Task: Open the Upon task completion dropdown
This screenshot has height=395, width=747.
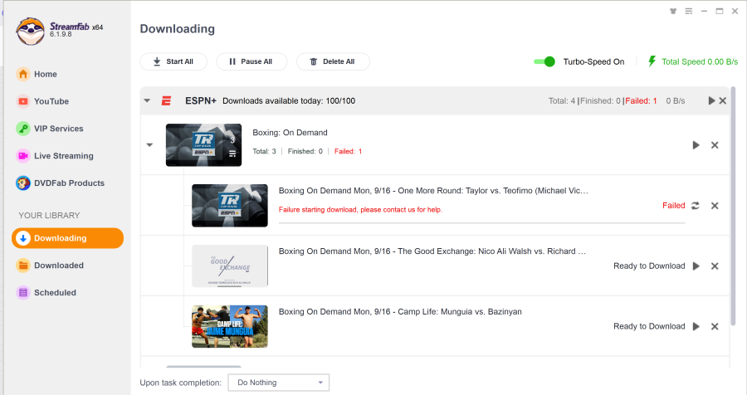Action: 279,382
